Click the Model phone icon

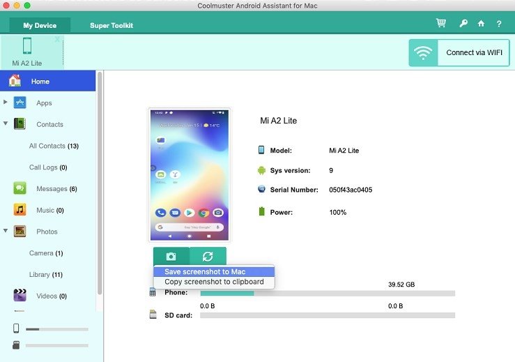click(261, 150)
